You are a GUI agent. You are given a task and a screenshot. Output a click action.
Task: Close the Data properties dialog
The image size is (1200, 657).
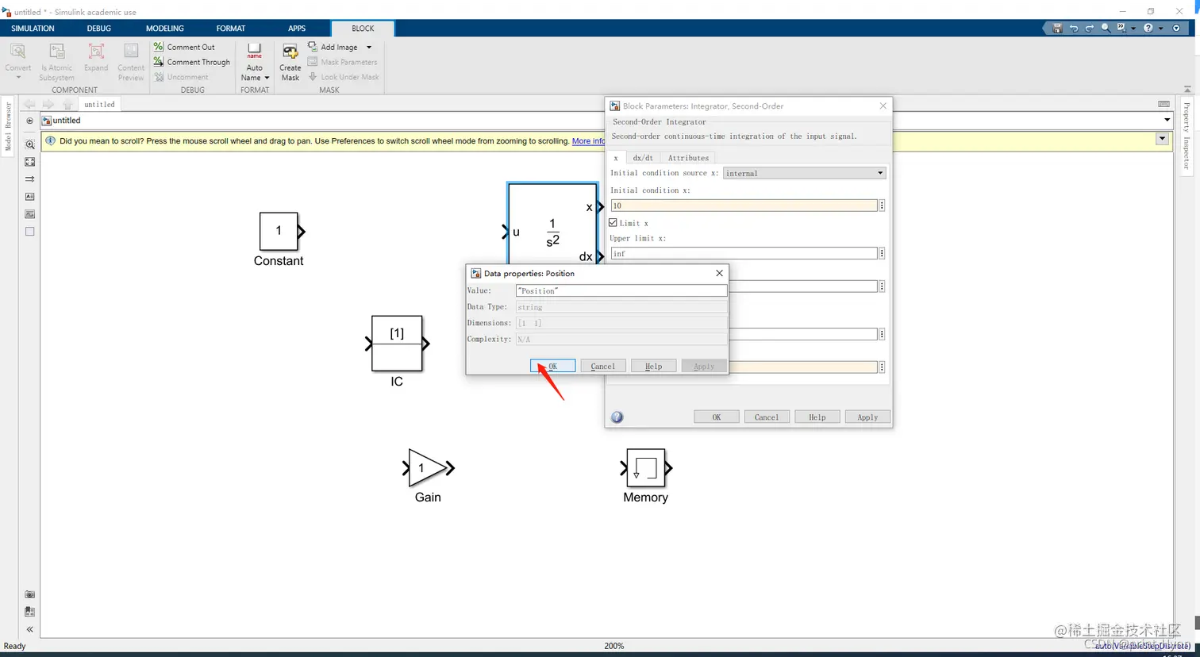click(x=719, y=273)
